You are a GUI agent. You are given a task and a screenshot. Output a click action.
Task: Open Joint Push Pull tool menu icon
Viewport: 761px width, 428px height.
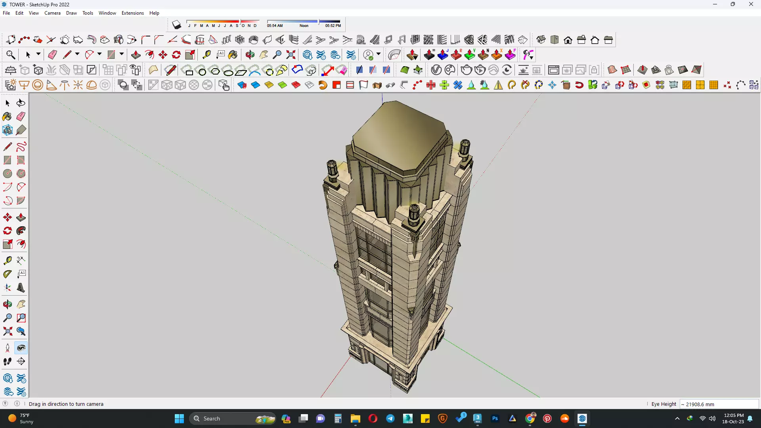[x=412, y=55]
